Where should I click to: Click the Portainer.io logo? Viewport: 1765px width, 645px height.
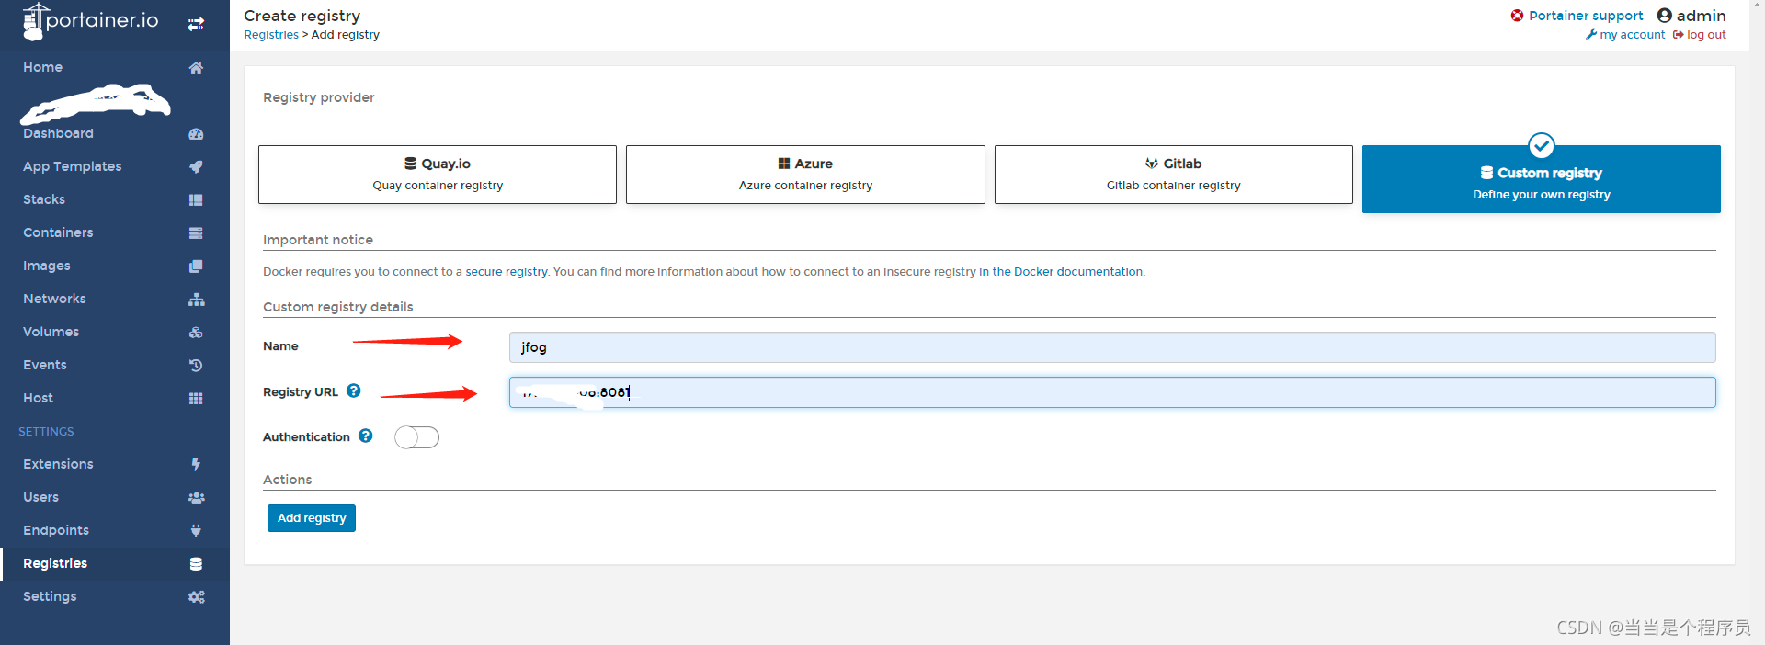tap(90, 21)
